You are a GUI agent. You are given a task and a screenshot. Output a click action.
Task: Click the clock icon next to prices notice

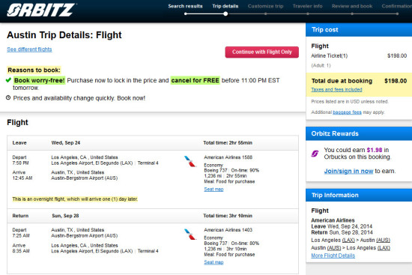pos(8,98)
